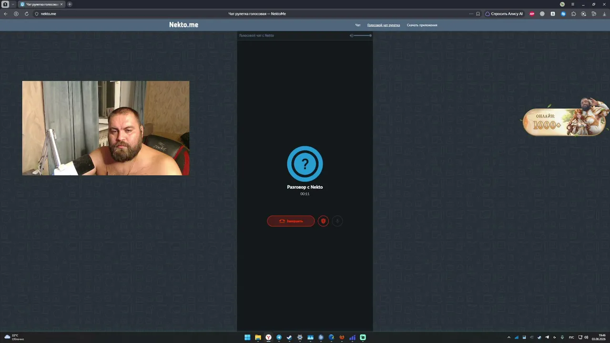Expand the tab list dropdown chevron
This screenshot has width=610, height=343.
pyautogui.click(x=13, y=4)
